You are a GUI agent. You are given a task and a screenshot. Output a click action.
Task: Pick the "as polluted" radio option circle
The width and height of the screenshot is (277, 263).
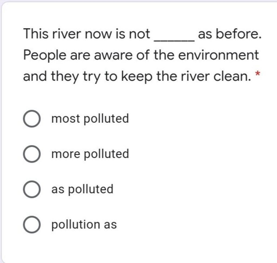[x=32, y=189]
